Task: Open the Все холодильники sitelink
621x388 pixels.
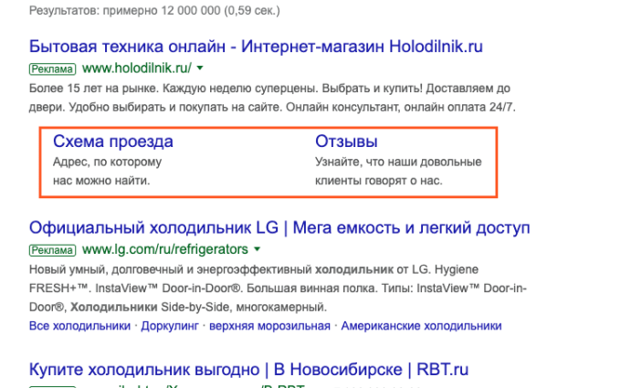Action: click(79, 326)
